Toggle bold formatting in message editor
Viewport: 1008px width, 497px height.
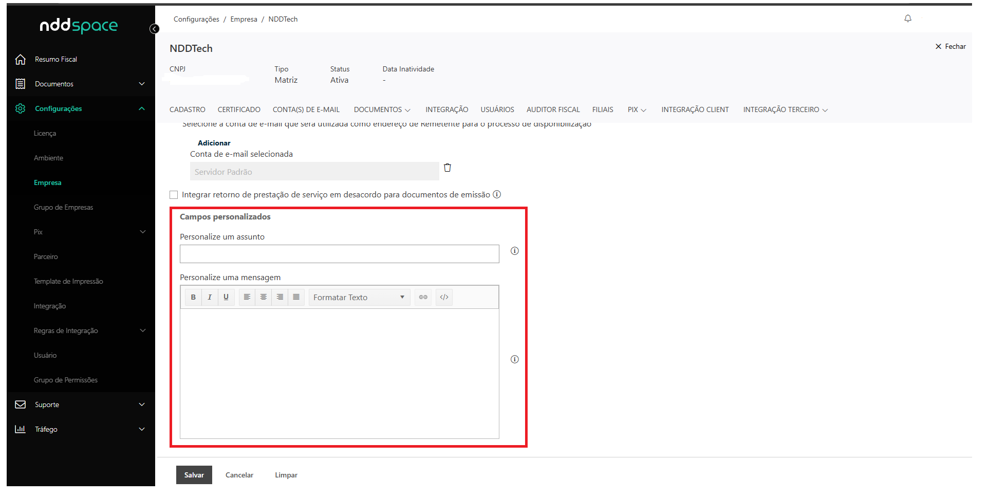click(193, 297)
